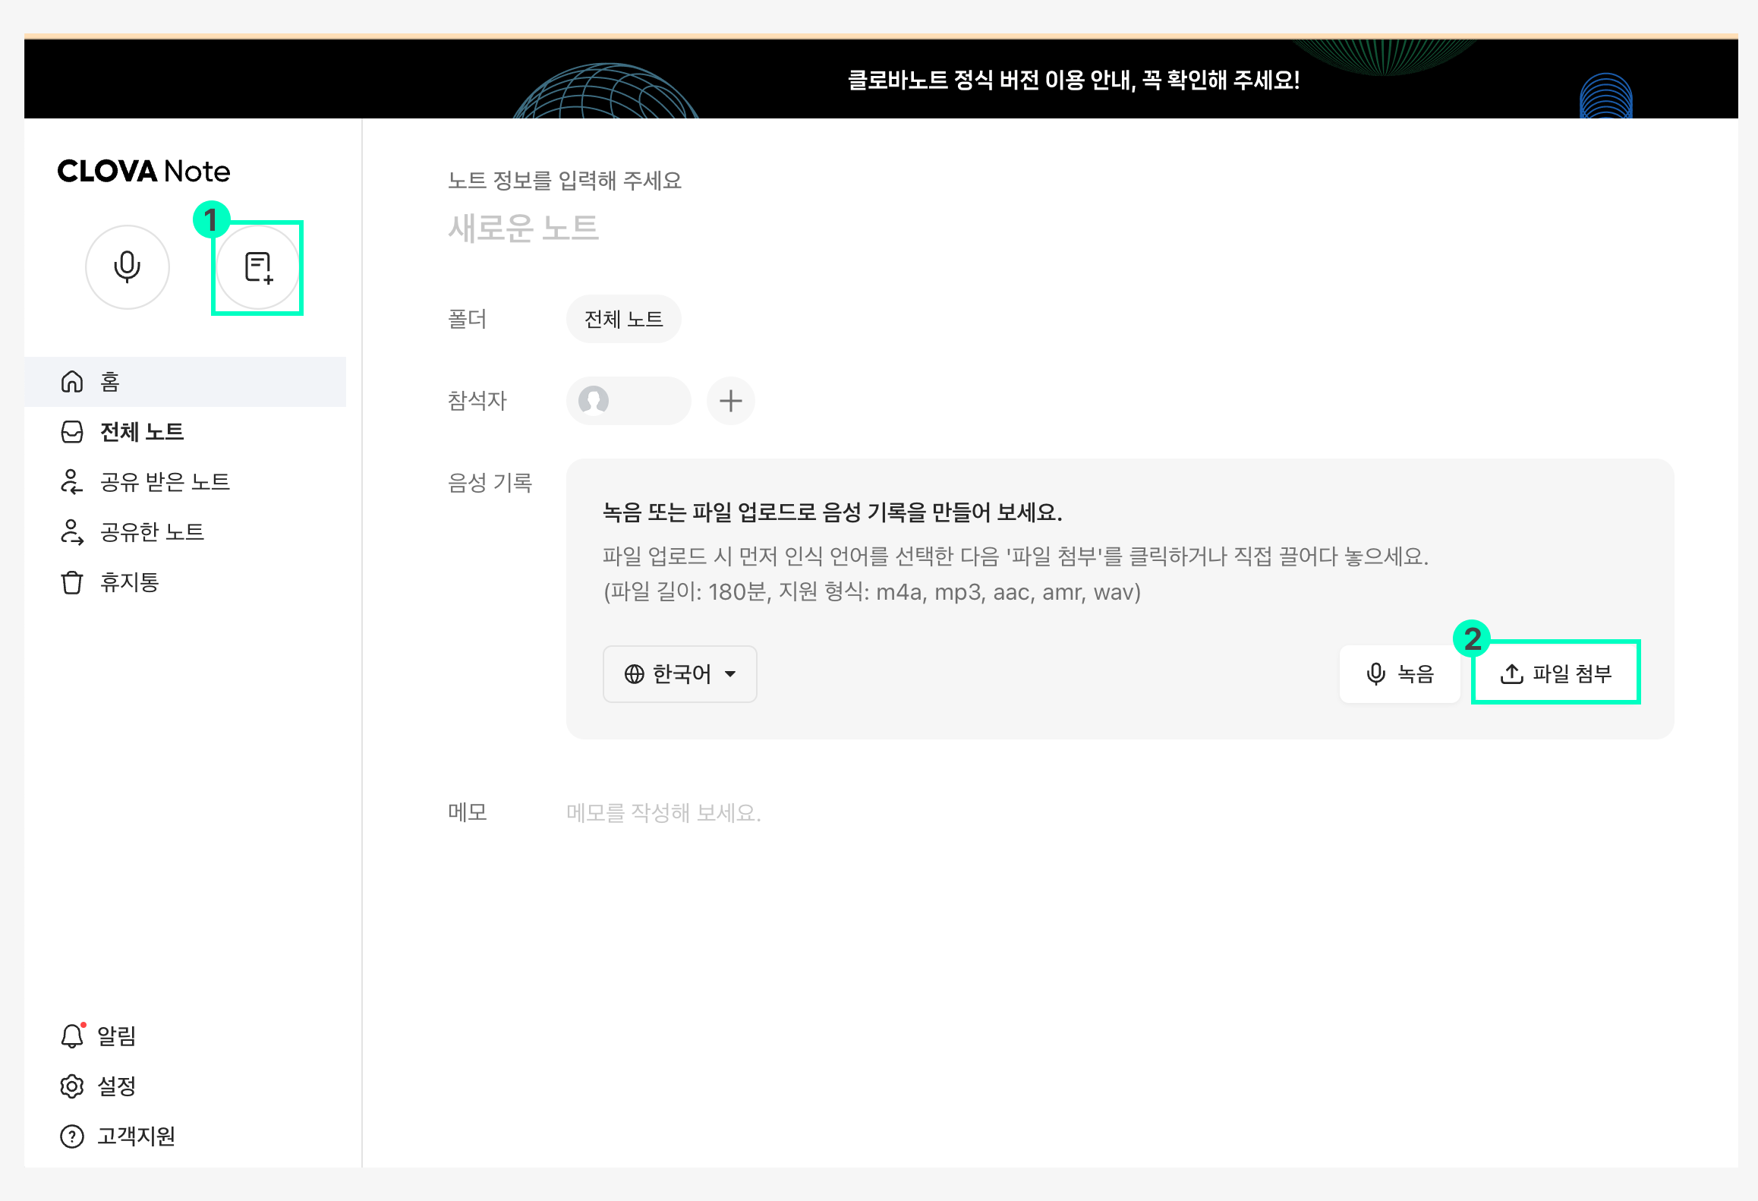
Task: Click the supported formats line (파일 길이: 180분…)
Action: (872, 592)
